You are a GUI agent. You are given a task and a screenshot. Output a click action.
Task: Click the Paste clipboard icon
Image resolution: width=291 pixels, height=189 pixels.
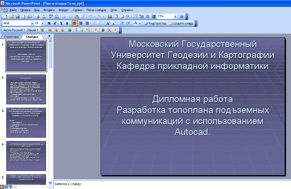coord(76,17)
